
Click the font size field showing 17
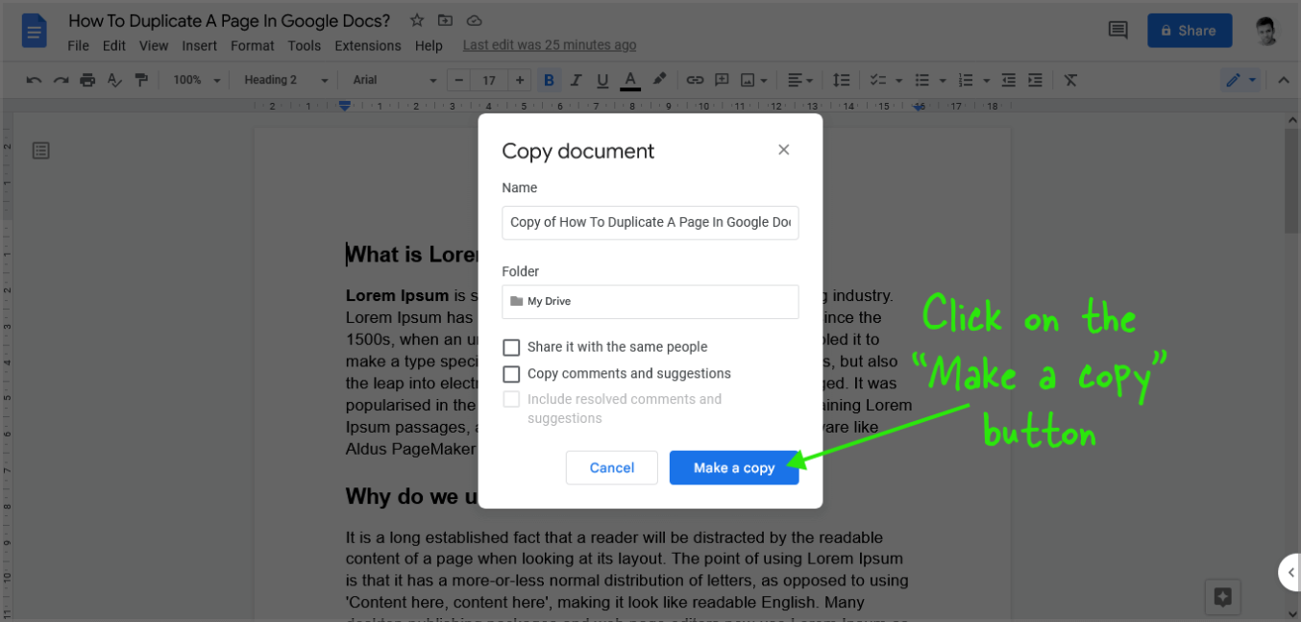pos(489,80)
